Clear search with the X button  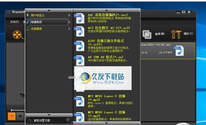68,120
